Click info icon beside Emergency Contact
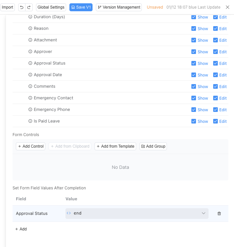This screenshot has width=234, height=247. click(30, 98)
